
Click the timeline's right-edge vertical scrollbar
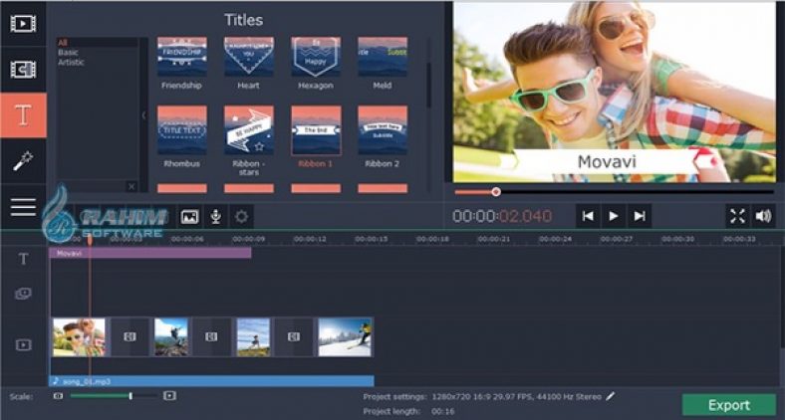[x=782, y=290]
